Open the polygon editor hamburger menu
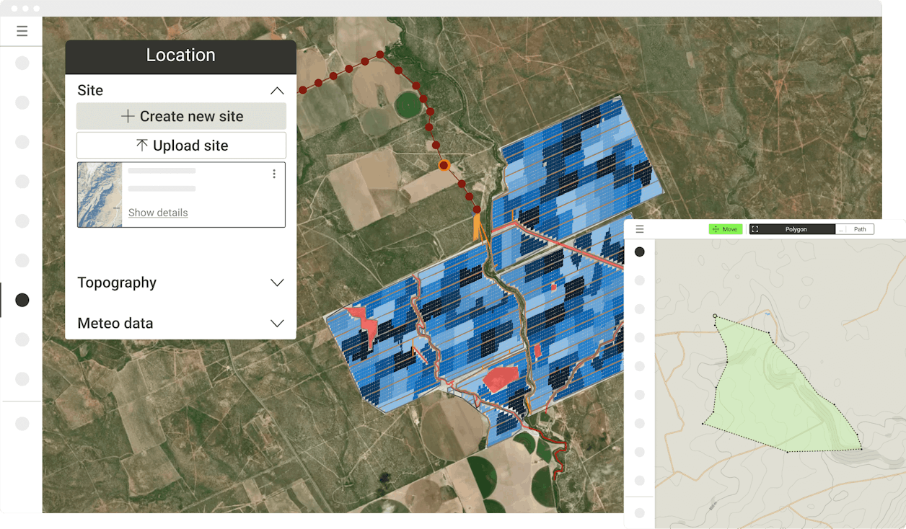Screen dimensions: 906x529 click(639, 228)
